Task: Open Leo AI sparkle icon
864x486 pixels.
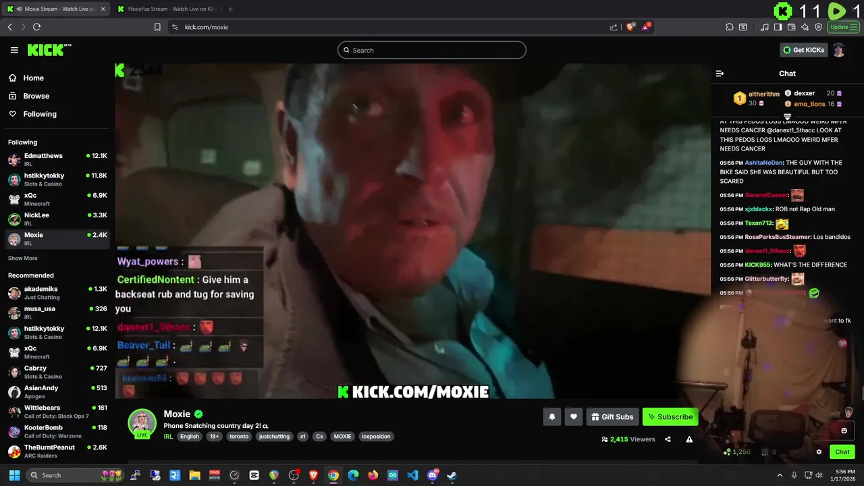Action: pyautogui.click(x=805, y=27)
